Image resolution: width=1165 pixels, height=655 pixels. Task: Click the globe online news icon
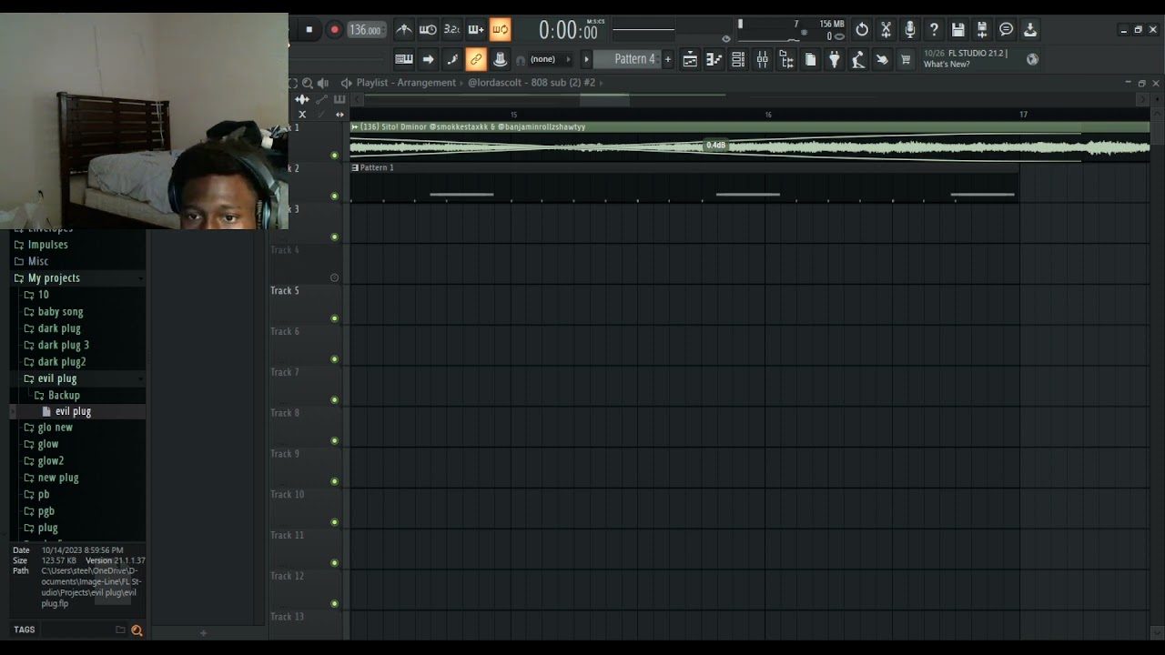pyautogui.click(x=1032, y=59)
